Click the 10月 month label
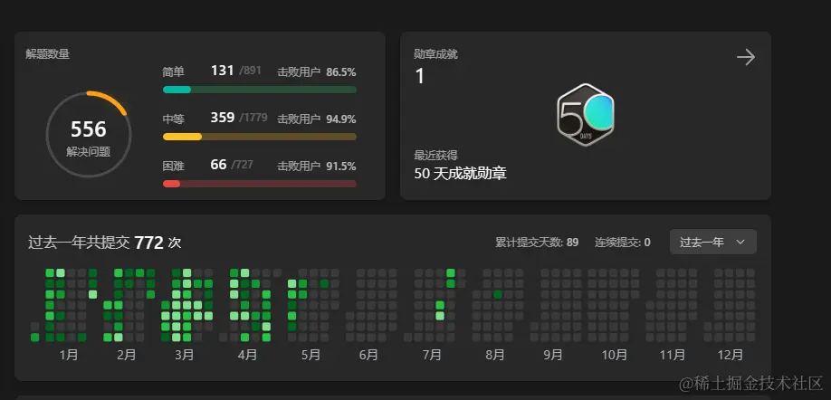 click(x=615, y=355)
